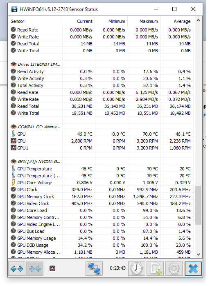Click the scrollbar thumb on right side
This screenshot has height=286, width=210.
198,205
